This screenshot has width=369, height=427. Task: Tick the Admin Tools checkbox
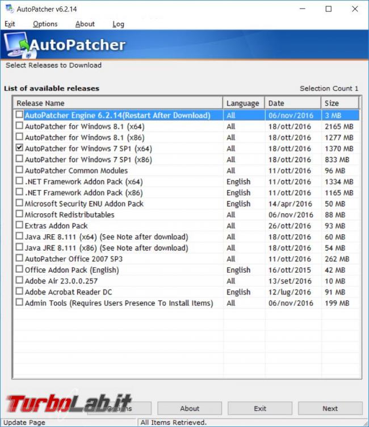19,302
